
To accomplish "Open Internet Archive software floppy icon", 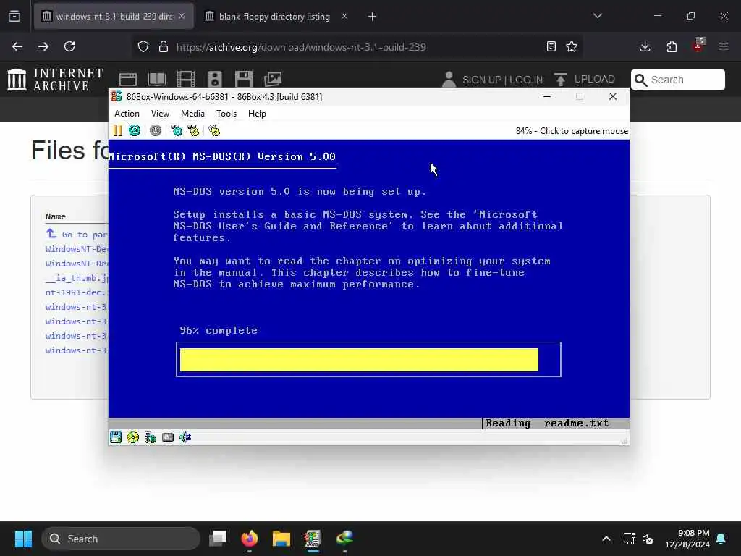I will pyautogui.click(x=244, y=80).
